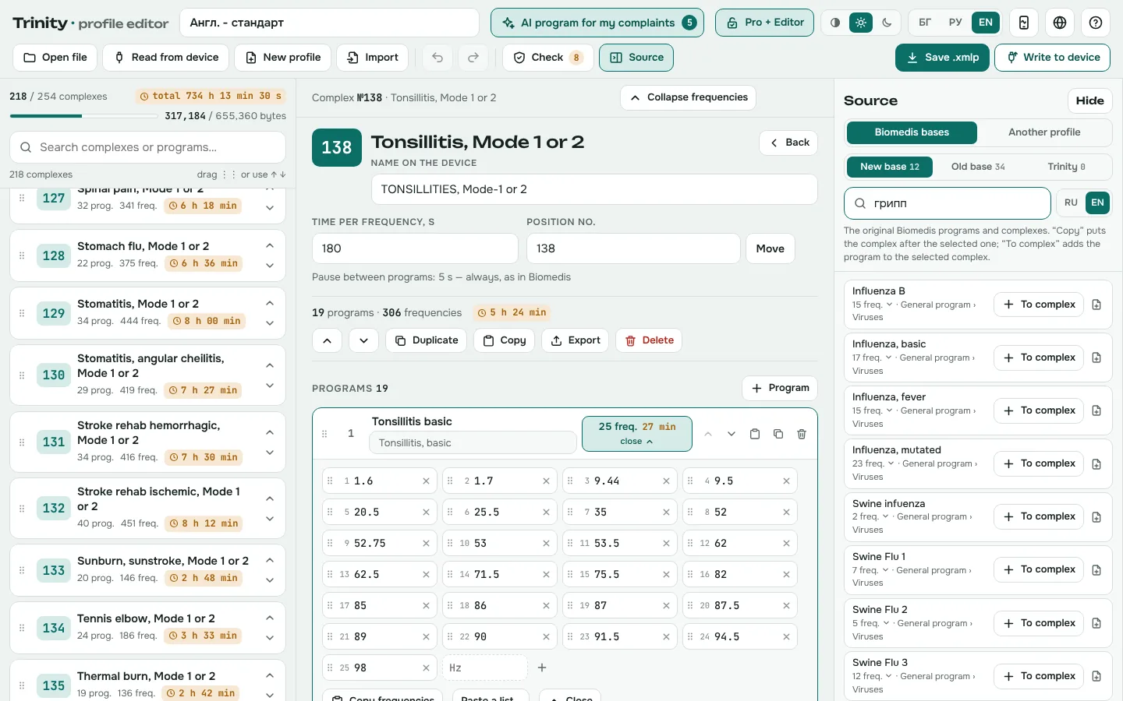Click Save .xmlp button
The height and width of the screenshot is (701, 1123).
click(942, 58)
